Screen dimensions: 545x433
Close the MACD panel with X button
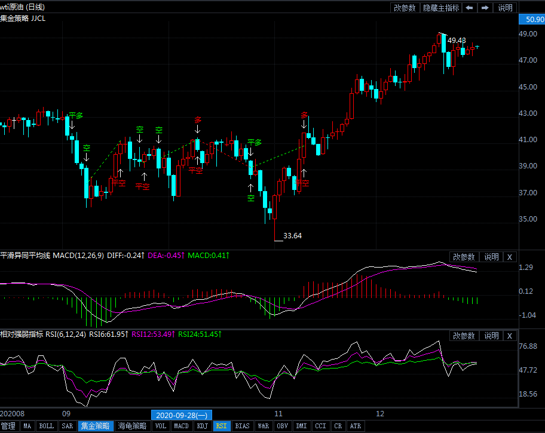(509, 257)
